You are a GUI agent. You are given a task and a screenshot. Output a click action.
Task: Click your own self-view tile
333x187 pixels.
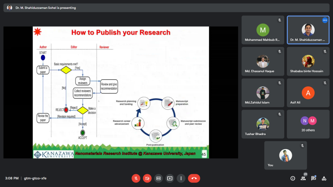(x=286, y=155)
